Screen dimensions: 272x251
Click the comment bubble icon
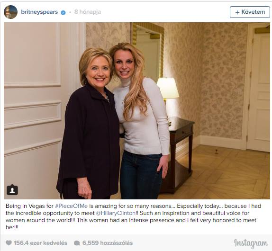coord(77,243)
